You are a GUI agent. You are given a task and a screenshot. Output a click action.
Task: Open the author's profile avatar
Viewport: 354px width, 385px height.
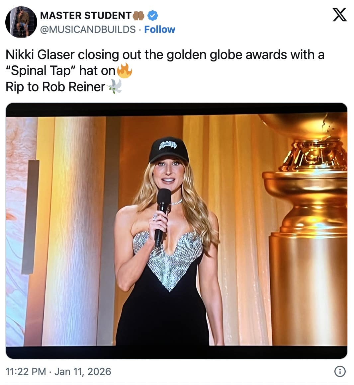[21, 22]
